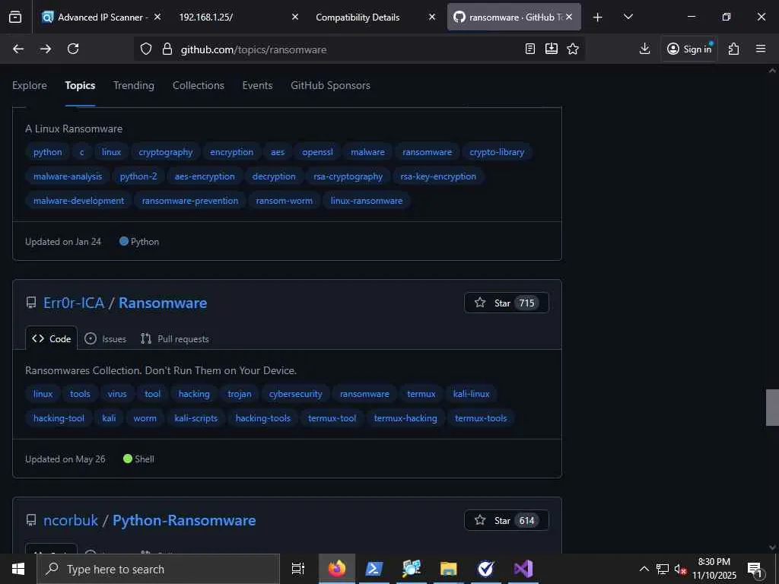Go back with the browser back arrow

(x=18, y=49)
